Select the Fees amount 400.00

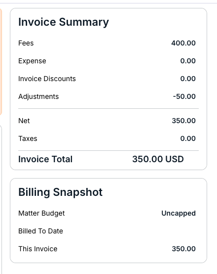183,43
